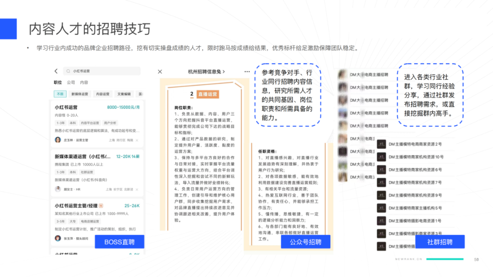The image size is (493, 277).
Task: Click recruiter avatar of 张玉萍
Action: (58, 238)
